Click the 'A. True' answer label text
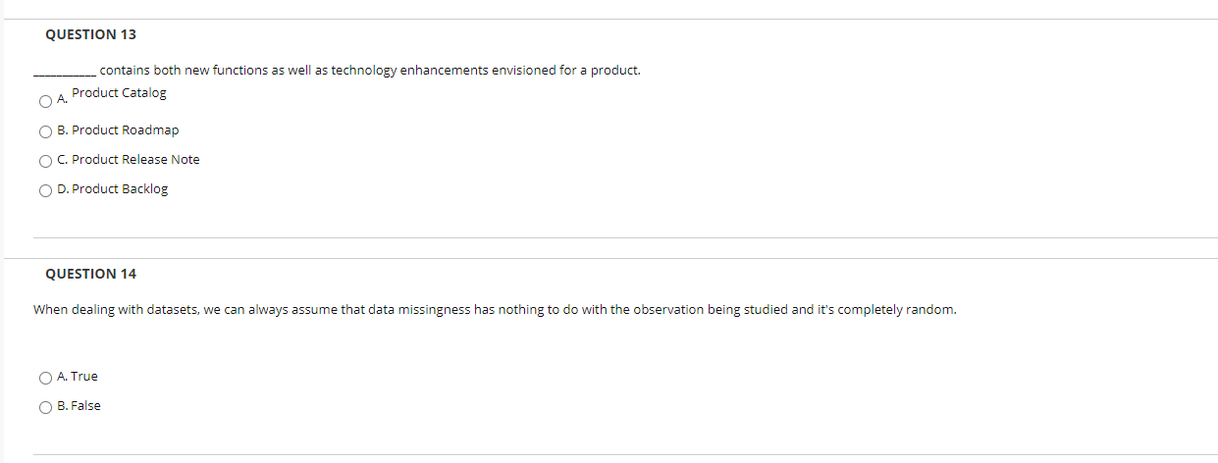1218x463 pixels. tap(78, 376)
